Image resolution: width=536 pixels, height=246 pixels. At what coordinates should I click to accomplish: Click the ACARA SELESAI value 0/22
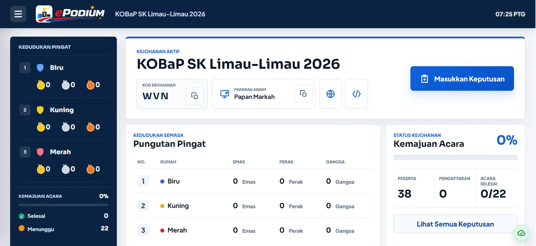493,194
